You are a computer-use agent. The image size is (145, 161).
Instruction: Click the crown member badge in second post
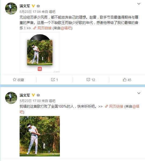(x=38, y=95)
